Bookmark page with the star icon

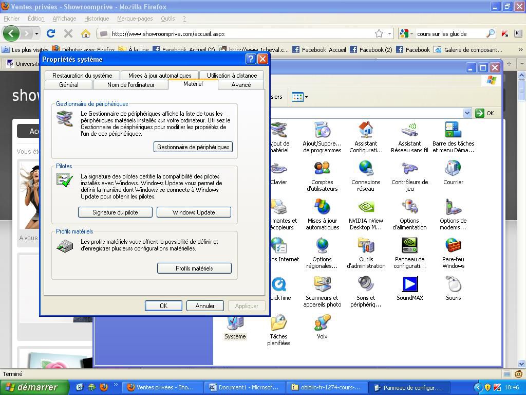(x=379, y=33)
